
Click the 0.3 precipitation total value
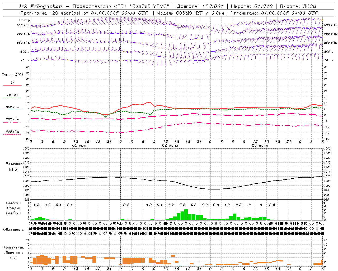click(149, 205)
